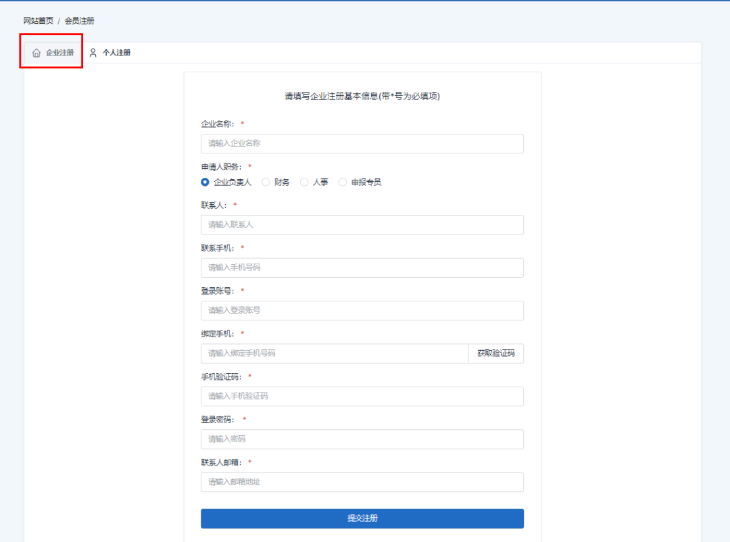Image resolution: width=730 pixels, height=542 pixels.
Task: Click the 手机验证码 input field
Action: [362, 396]
